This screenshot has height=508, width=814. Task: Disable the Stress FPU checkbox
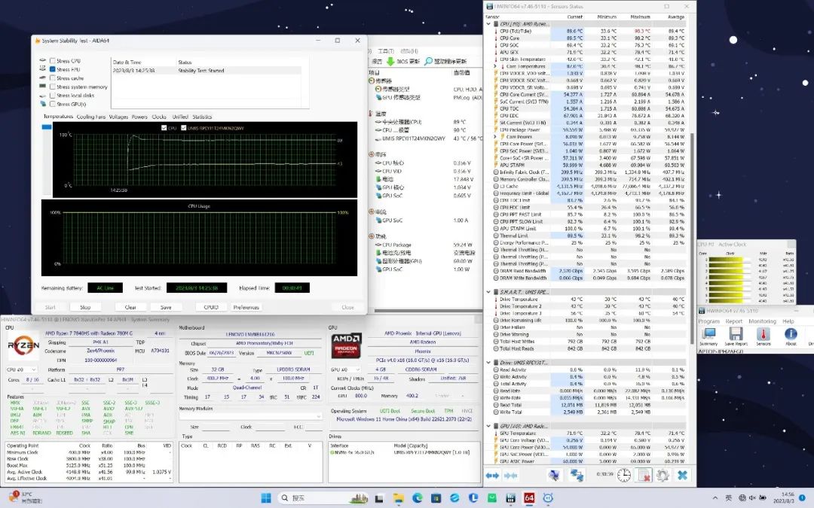[x=52, y=69]
